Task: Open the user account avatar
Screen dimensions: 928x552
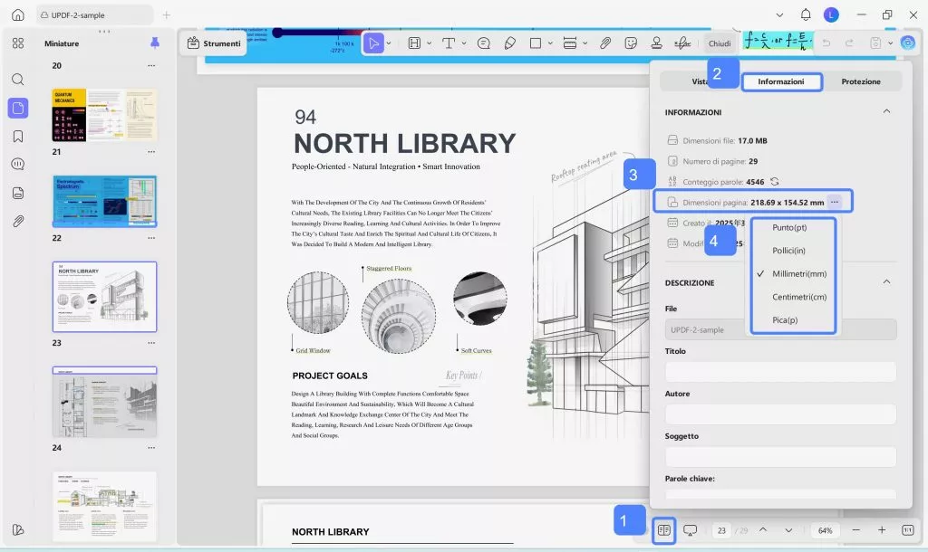Action: point(832,14)
